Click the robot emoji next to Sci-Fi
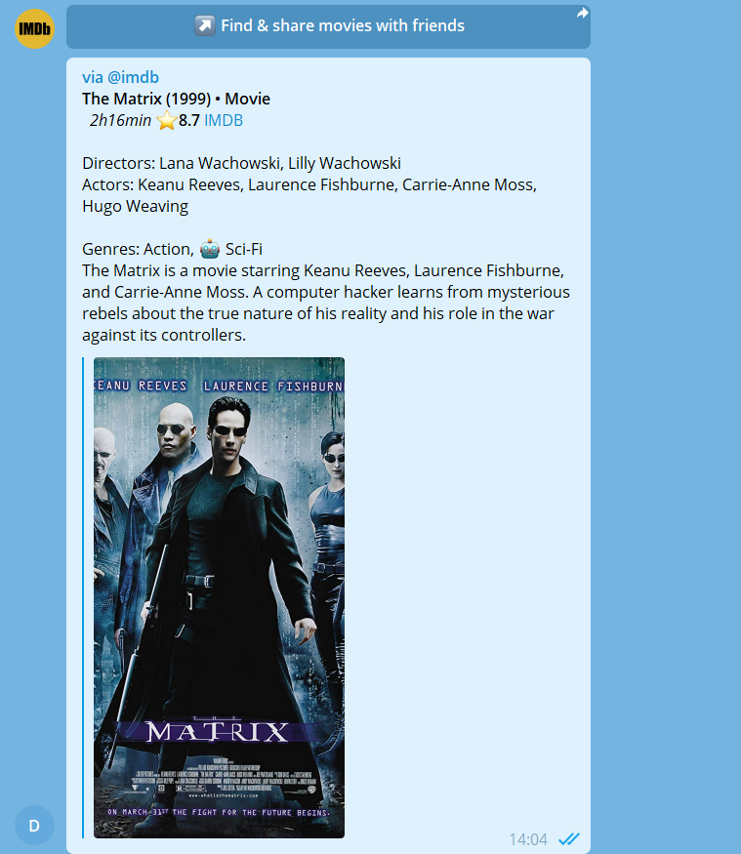The image size is (741, 854). [x=210, y=249]
